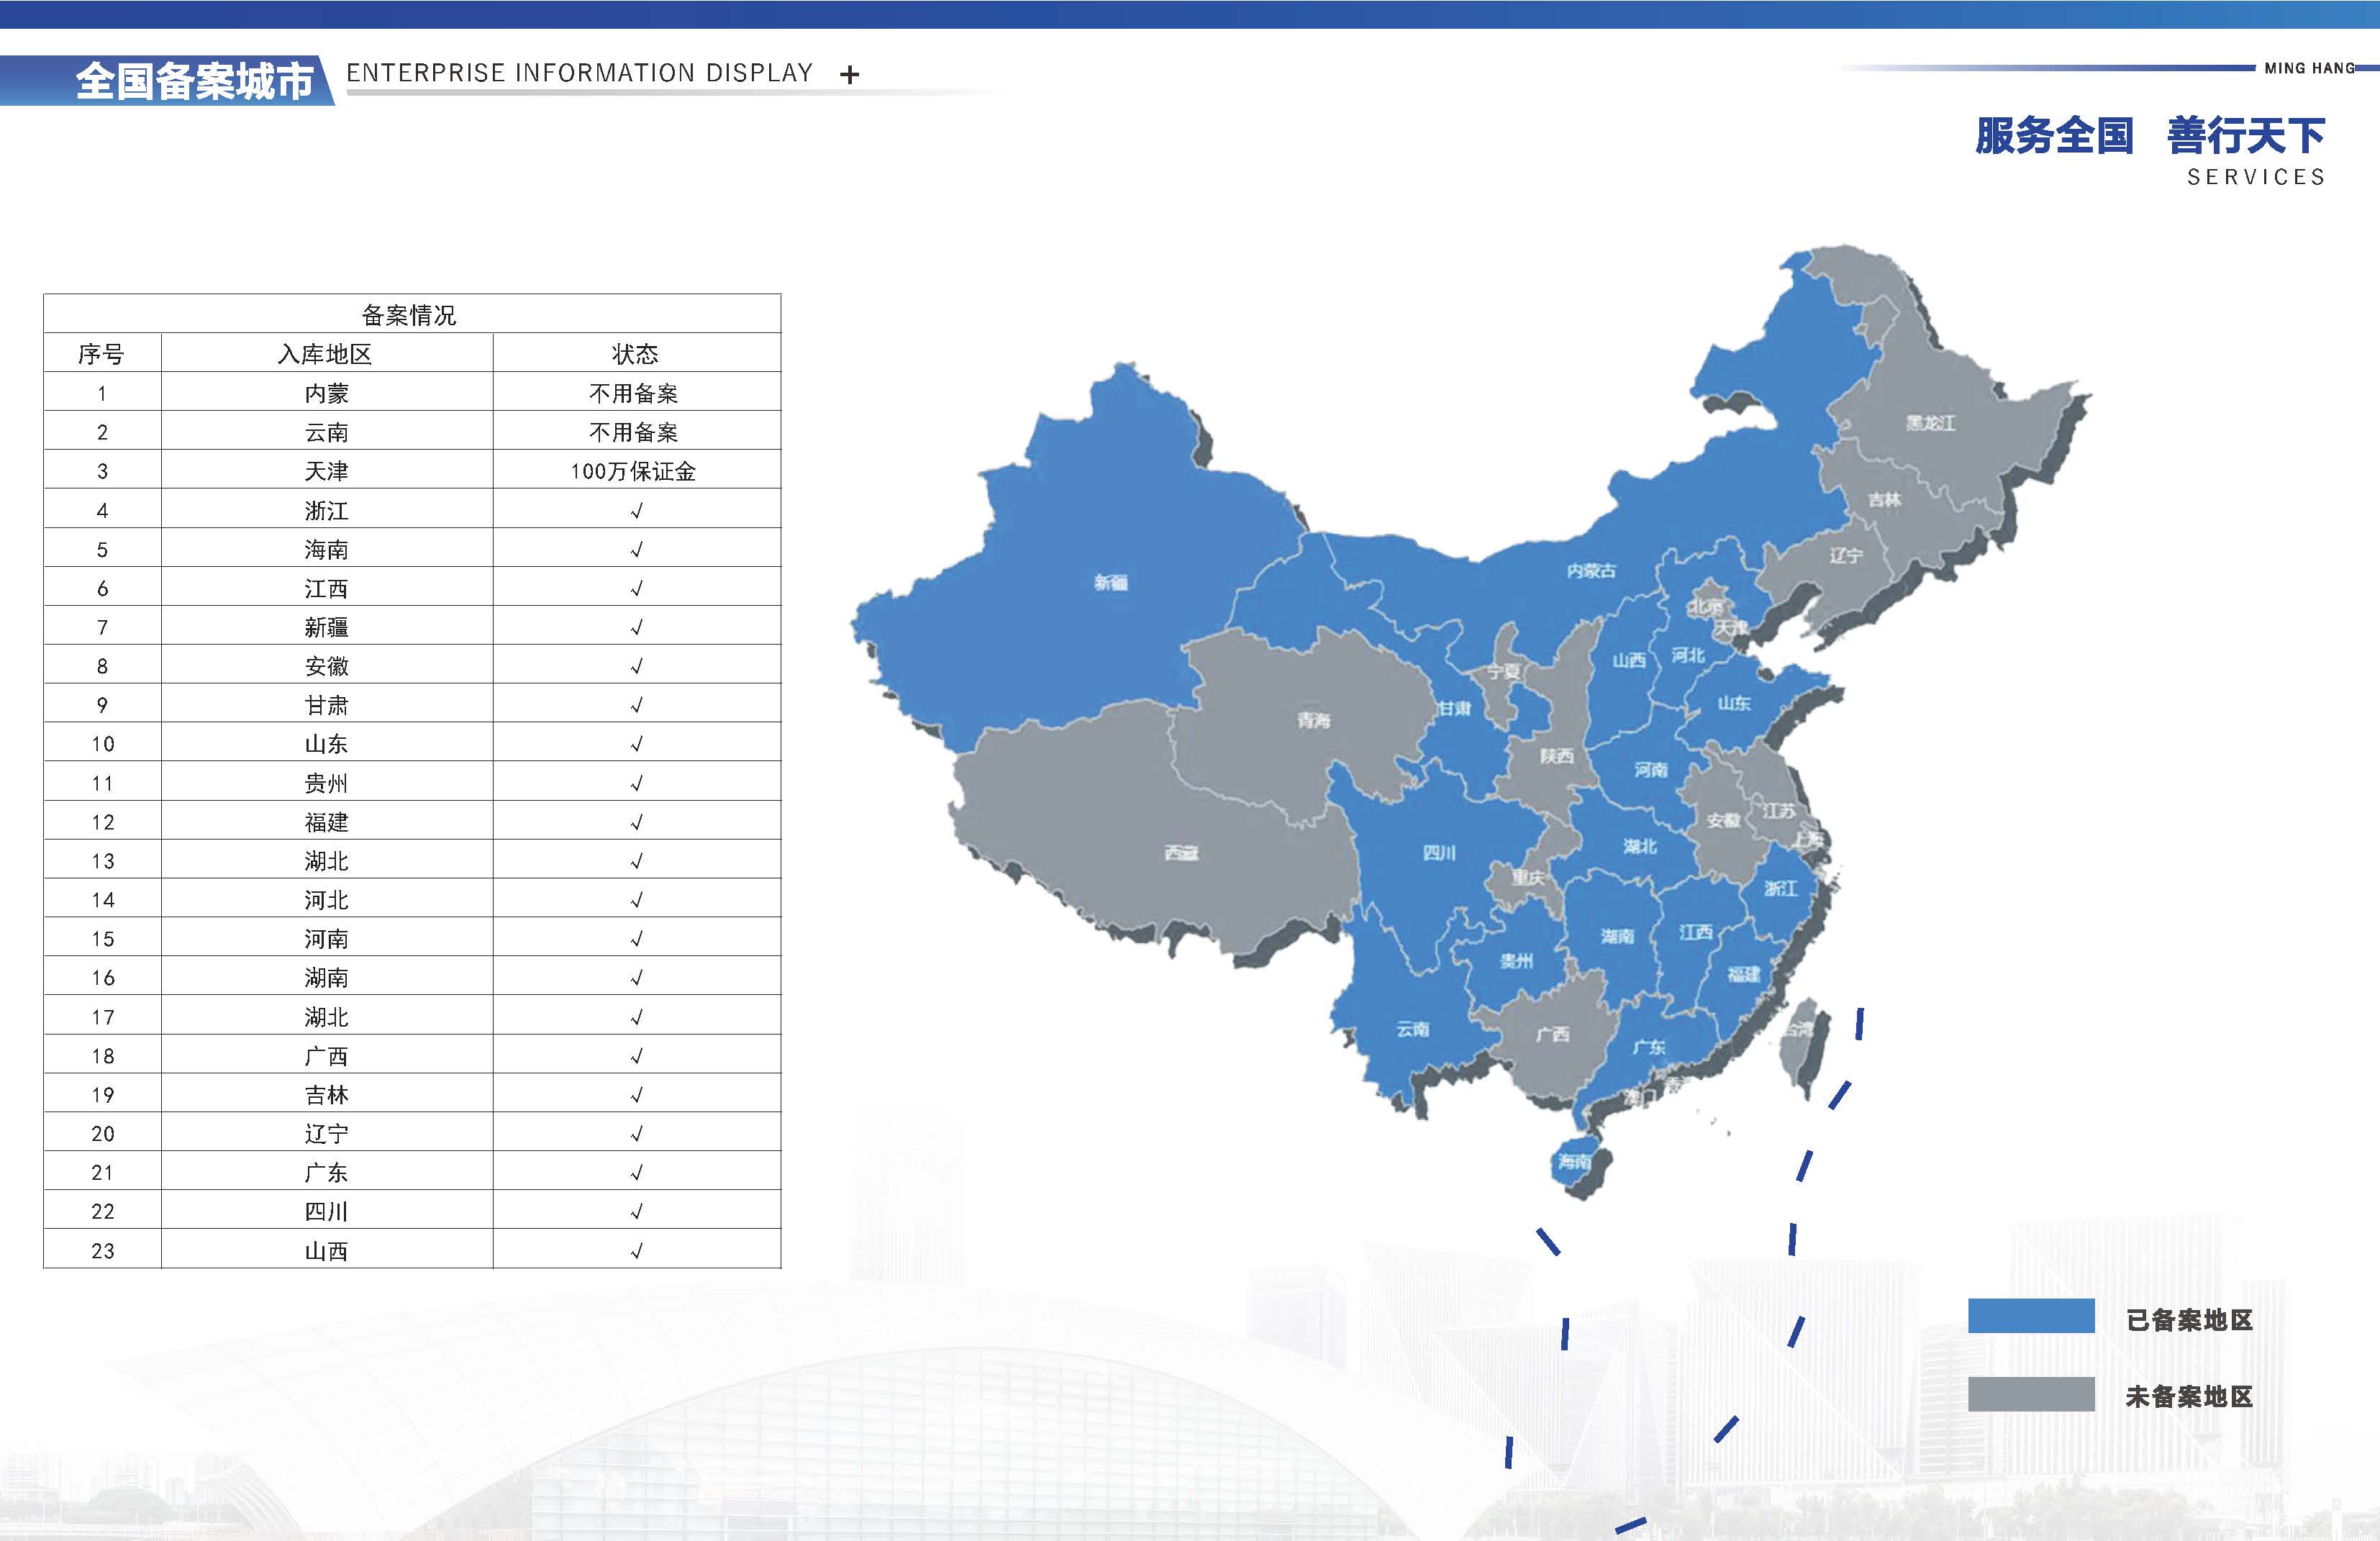Viewport: 2380px width, 1541px height.
Task: Click the Inner Mongolia (内蒙古) map label
Action: click(x=1591, y=571)
